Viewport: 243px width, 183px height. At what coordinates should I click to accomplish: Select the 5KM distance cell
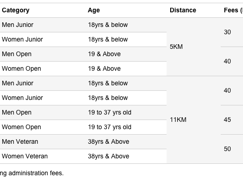176,47
